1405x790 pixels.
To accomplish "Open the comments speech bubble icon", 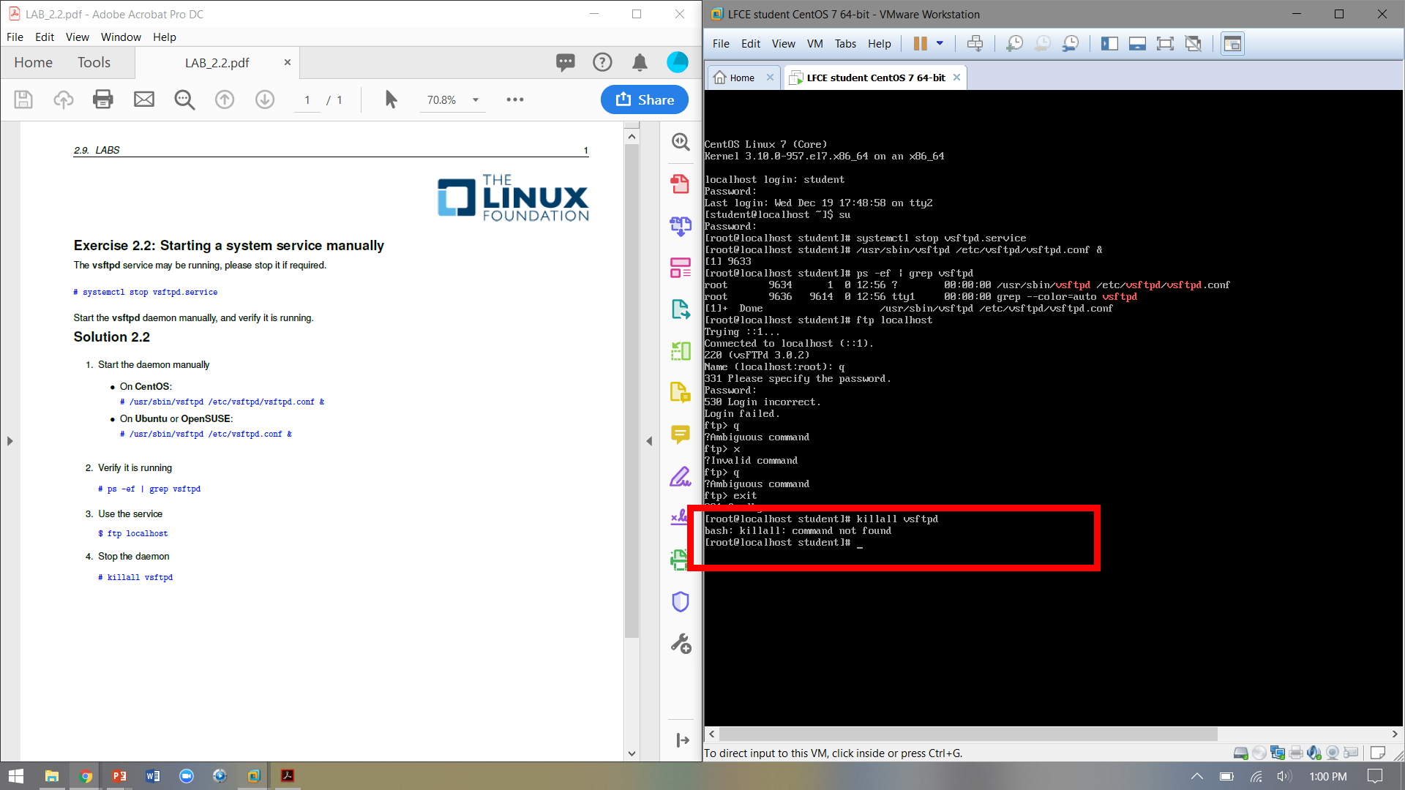I will 565,62.
